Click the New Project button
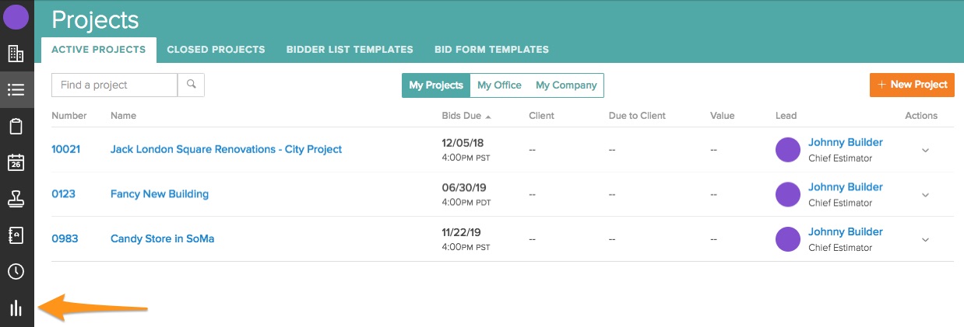 [912, 85]
